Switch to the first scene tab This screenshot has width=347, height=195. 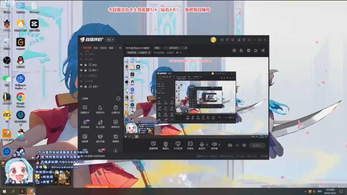point(87,48)
